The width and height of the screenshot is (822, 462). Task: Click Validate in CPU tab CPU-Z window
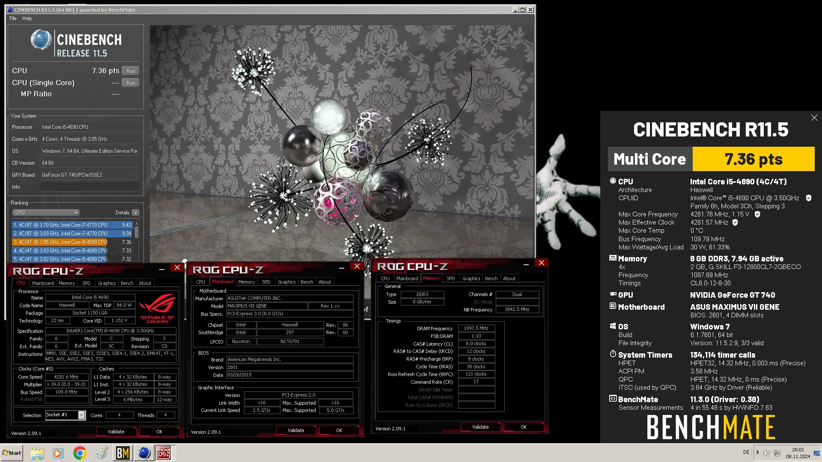click(x=116, y=432)
